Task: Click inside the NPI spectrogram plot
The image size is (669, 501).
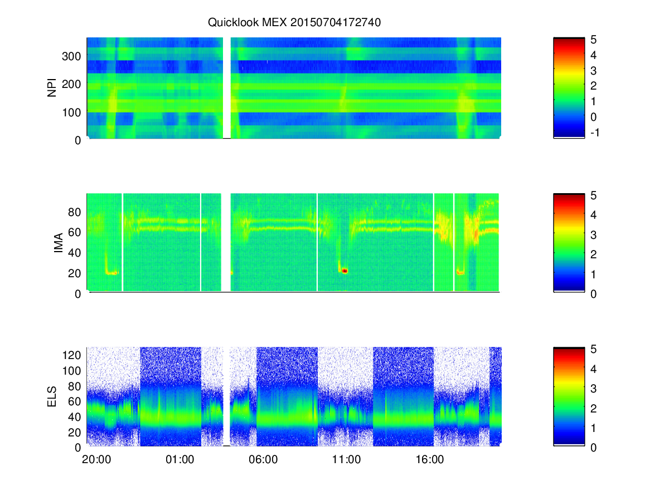Action: coord(294,88)
